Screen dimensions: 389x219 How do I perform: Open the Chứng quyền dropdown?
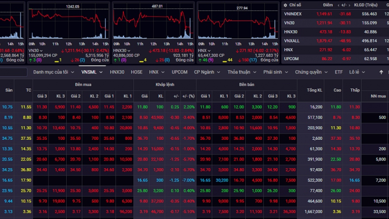[x=311, y=72]
